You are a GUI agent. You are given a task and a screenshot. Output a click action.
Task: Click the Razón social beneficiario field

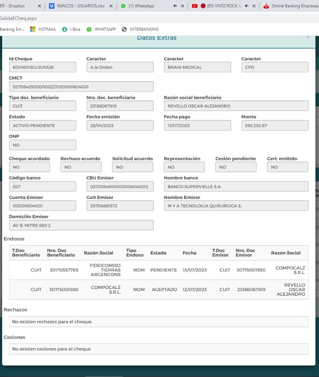(236, 106)
